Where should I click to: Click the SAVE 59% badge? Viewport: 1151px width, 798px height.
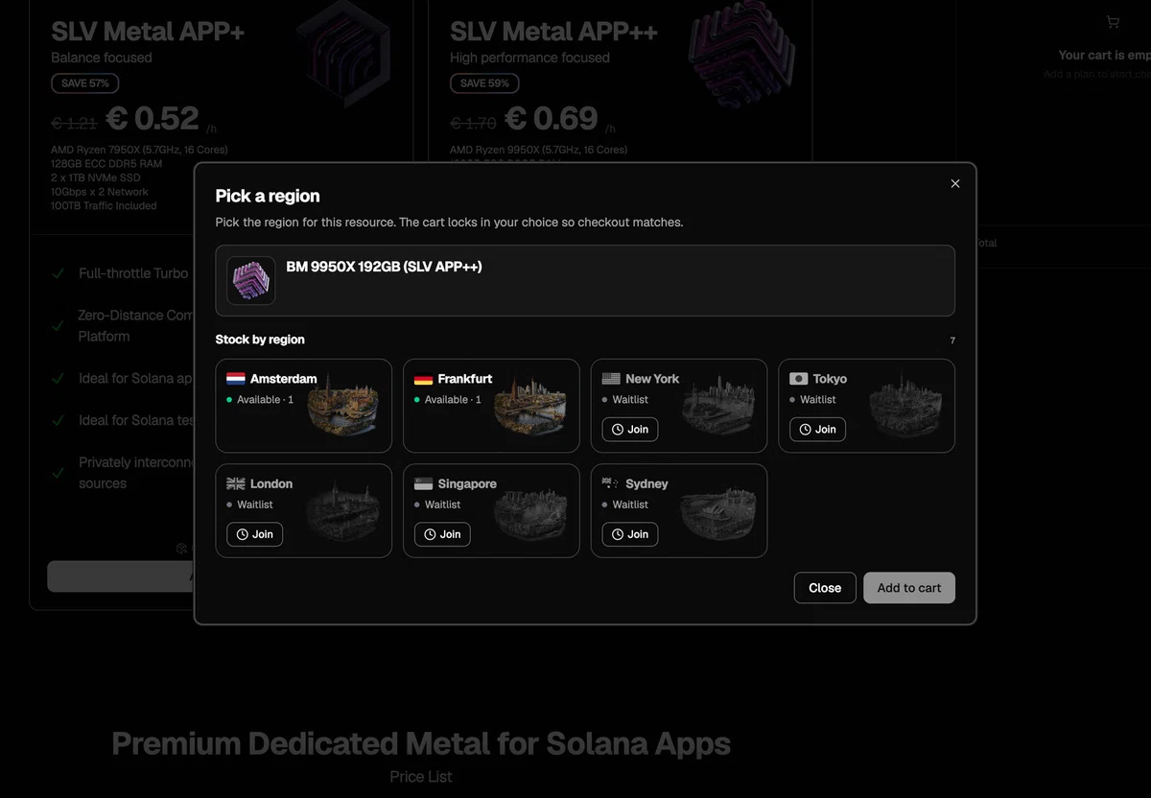[x=484, y=83]
